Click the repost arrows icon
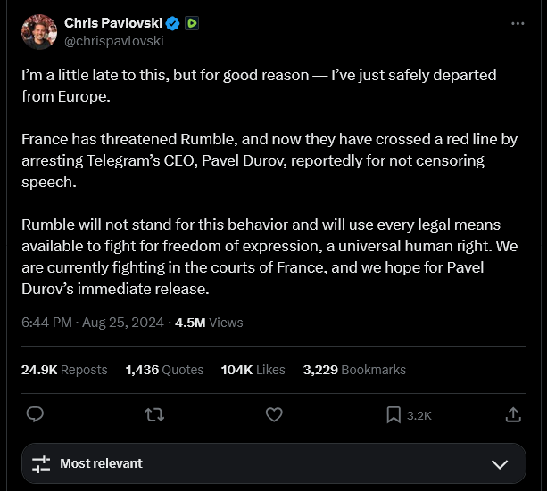The height and width of the screenshot is (491, 547). [154, 414]
